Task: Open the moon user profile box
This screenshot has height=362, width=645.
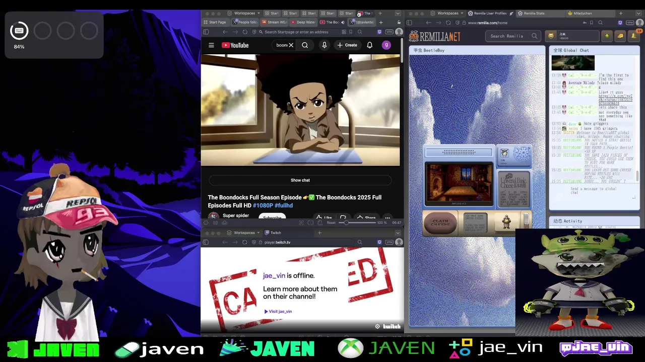Action: 573,36
